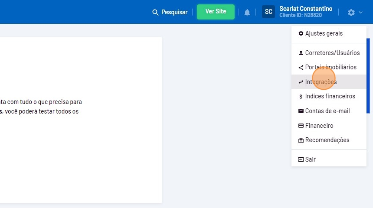The image size is (373, 208).
Task: Click the Portais imobiliários share icon
Action: click(301, 68)
